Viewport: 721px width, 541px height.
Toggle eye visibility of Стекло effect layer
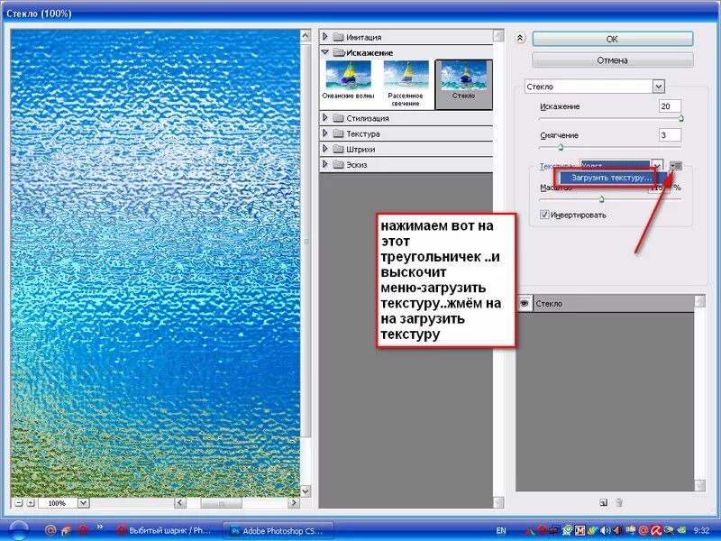click(x=525, y=304)
